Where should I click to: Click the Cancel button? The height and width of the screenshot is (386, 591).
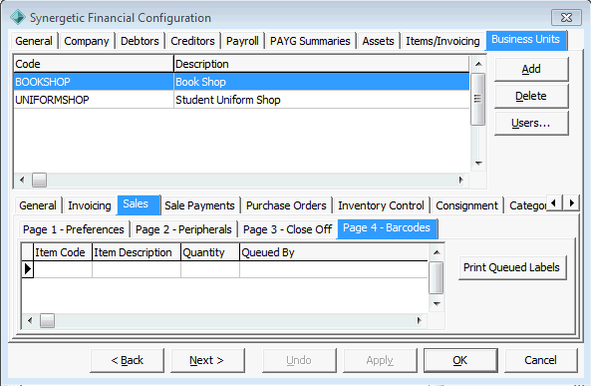tap(540, 360)
